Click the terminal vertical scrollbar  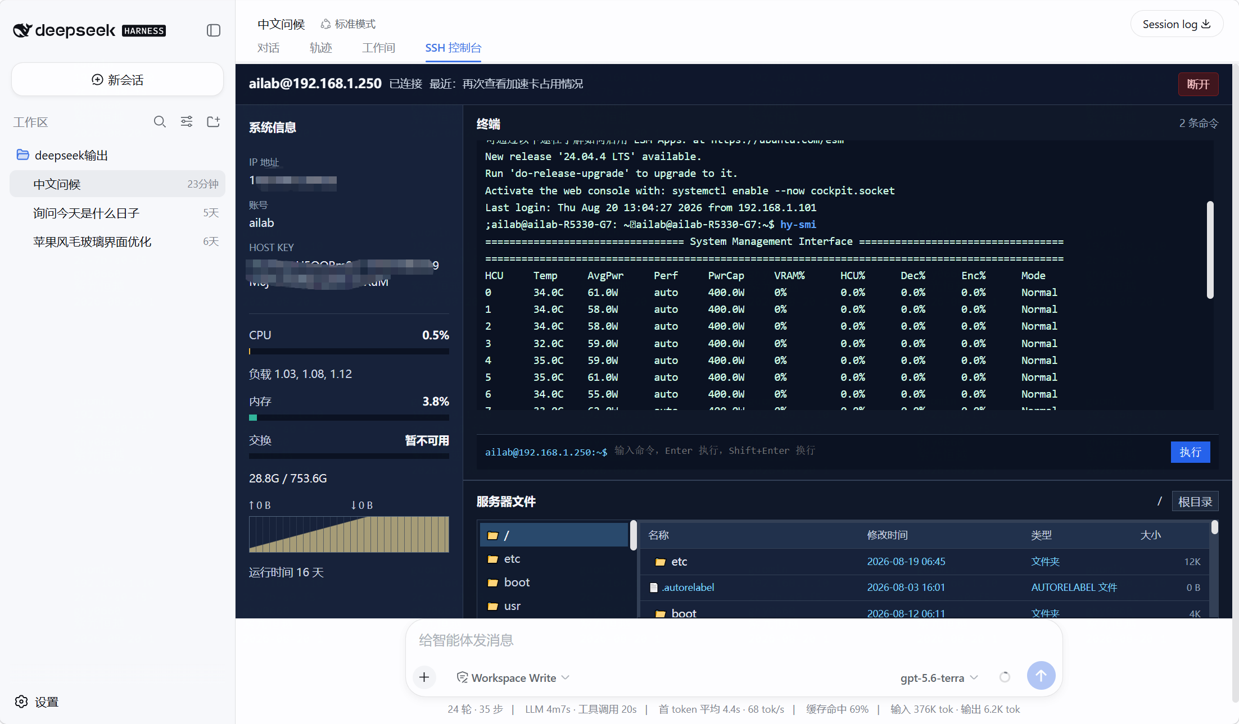coord(1210,250)
